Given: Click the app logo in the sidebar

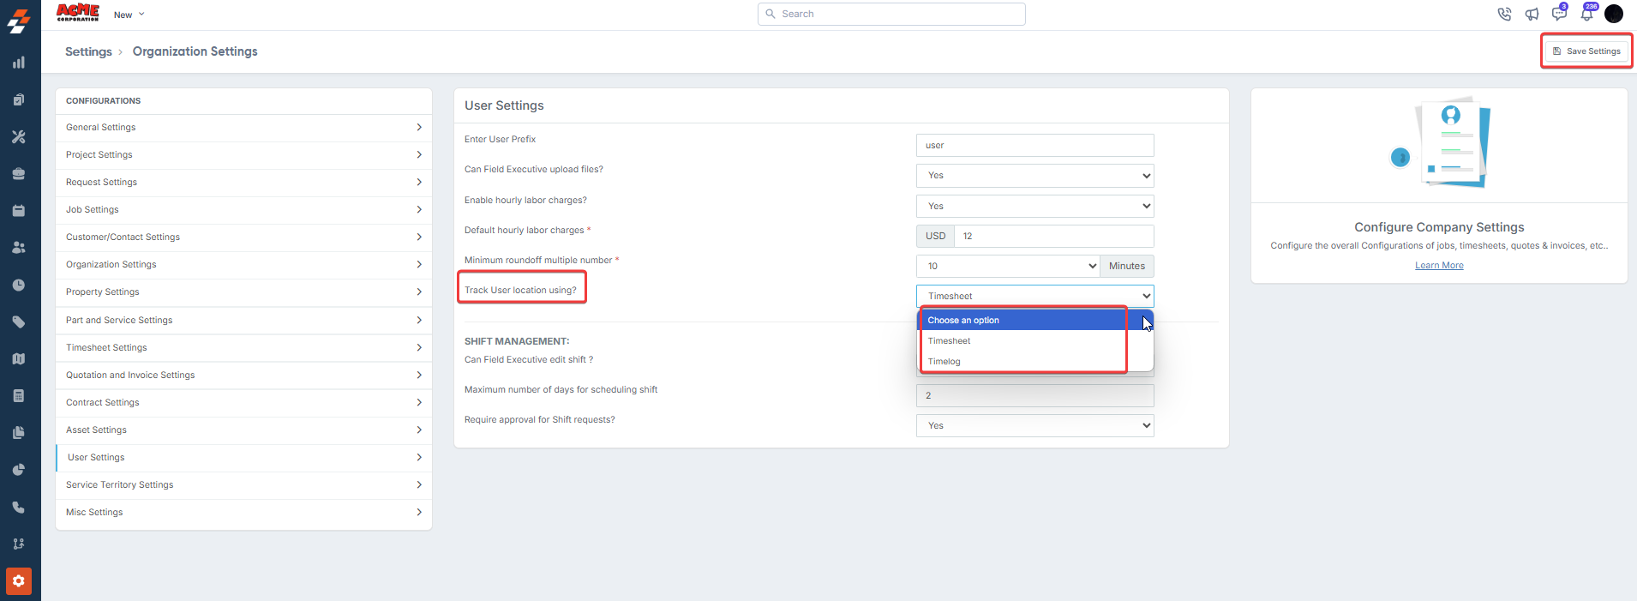Looking at the screenshot, I should [x=19, y=21].
